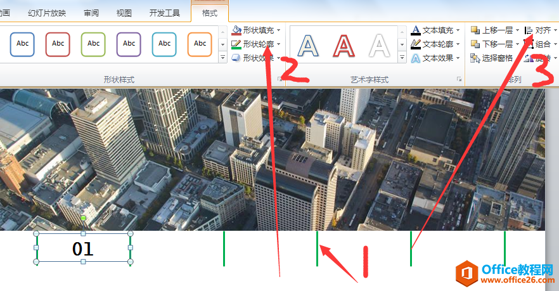Apply the orange Abc shape style
The height and width of the screenshot is (291, 559).
tap(200, 44)
